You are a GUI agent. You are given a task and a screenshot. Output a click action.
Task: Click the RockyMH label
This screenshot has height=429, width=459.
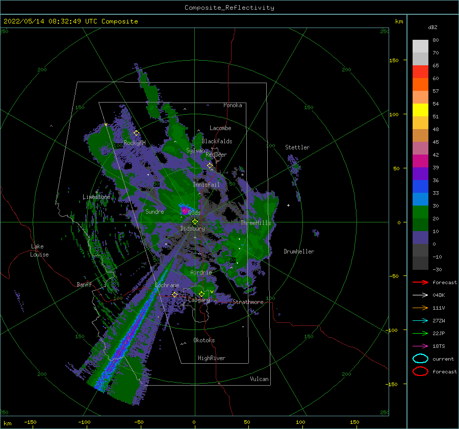[135, 143]
